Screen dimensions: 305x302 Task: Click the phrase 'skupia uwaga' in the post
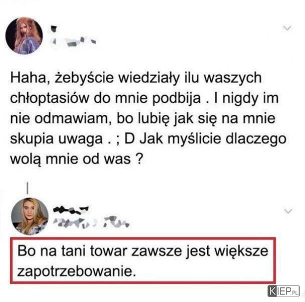(56, 139)
